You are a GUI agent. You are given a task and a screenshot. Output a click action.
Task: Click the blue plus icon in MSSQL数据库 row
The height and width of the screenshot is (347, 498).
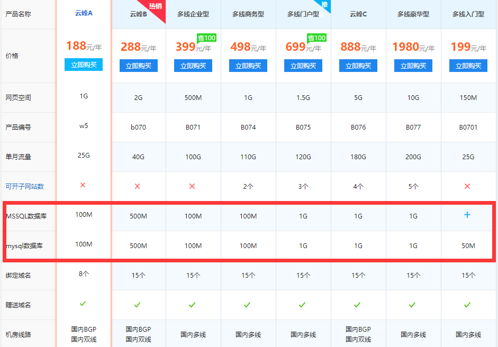point(468,215)
